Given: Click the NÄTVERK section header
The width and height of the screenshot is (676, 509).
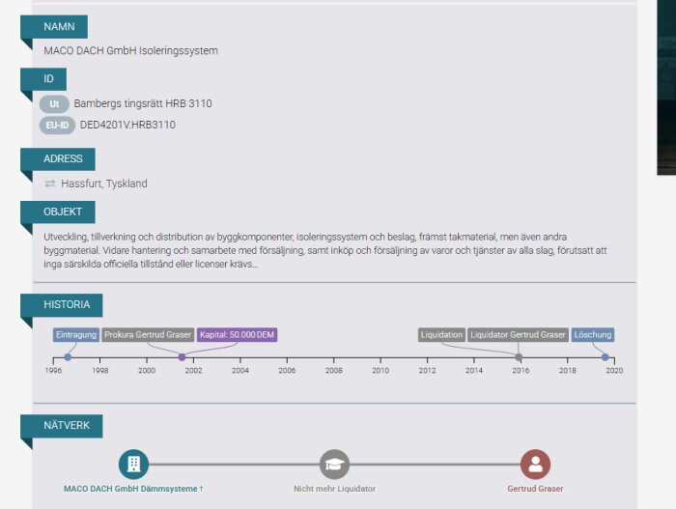Looking at the screenshot, I should [x=61, y=426].
